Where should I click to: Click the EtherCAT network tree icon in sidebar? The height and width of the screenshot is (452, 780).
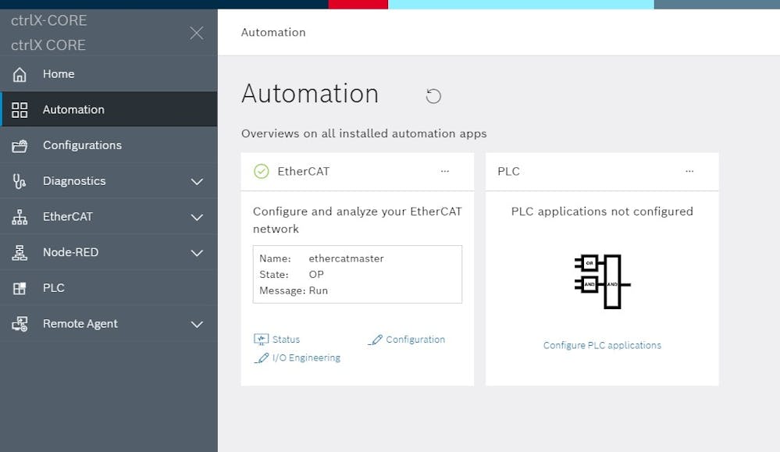20,217
